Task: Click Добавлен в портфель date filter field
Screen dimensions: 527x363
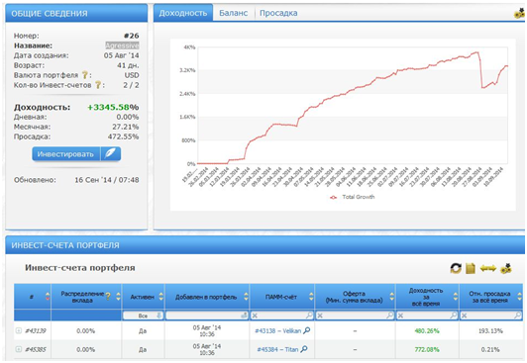Action: tap(207, 316)
